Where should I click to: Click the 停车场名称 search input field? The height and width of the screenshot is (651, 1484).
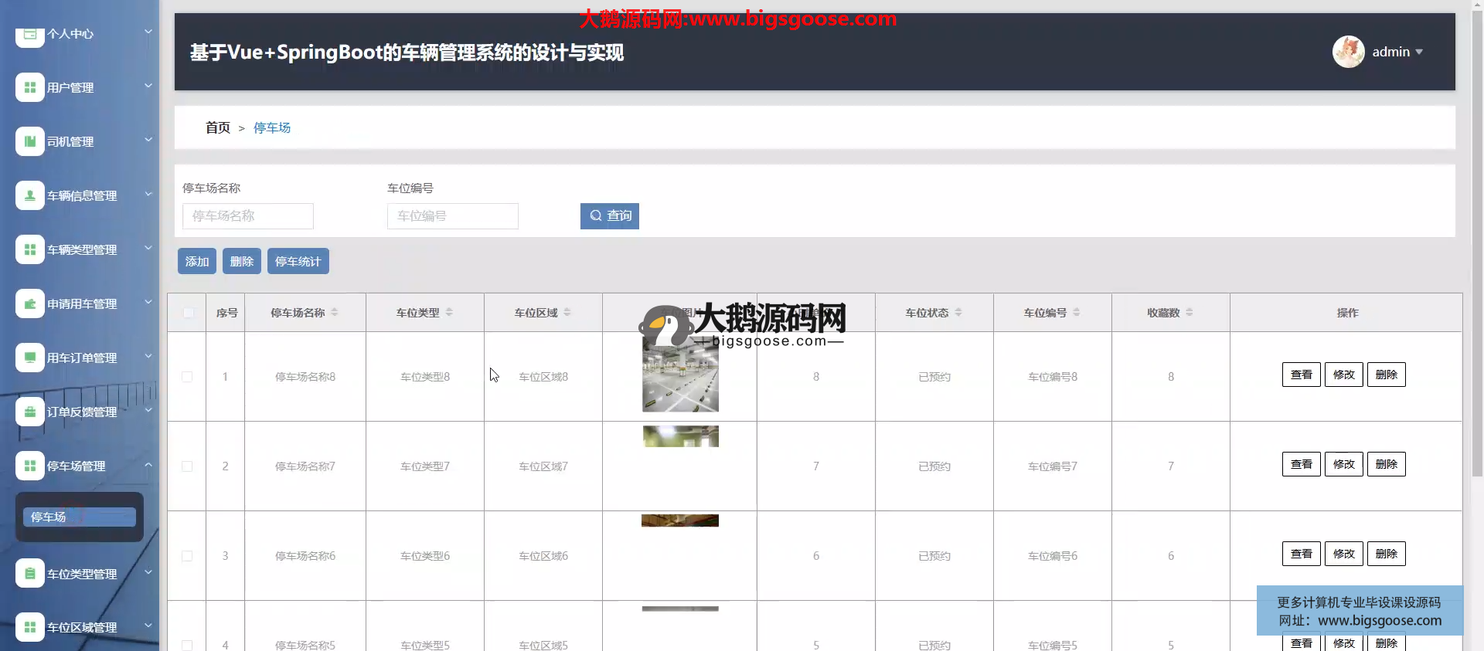click(x=247, y=216)
